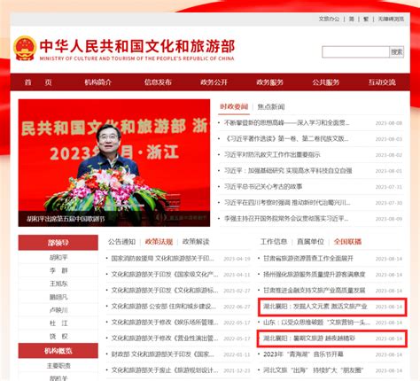420x381 pixels.
Task: Open the 互动交流 navigation menu
Action: pos(382,82)
